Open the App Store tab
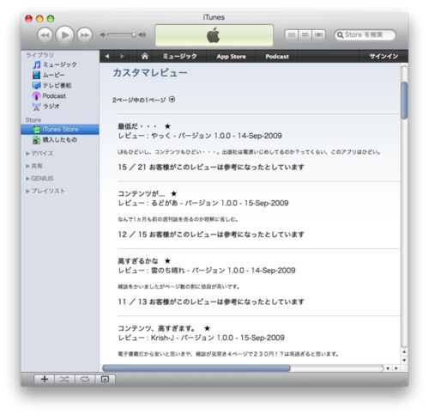This screenshot has height=415, width=429. coord(231,57)
